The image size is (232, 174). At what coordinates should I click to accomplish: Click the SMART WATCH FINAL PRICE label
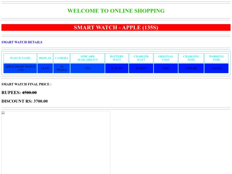click(26, 84)
